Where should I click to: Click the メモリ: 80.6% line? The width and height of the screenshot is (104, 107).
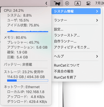pyautogui.click(x=15, y=37)
